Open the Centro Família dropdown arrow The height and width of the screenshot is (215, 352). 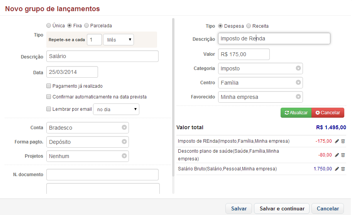click(298, 83)
